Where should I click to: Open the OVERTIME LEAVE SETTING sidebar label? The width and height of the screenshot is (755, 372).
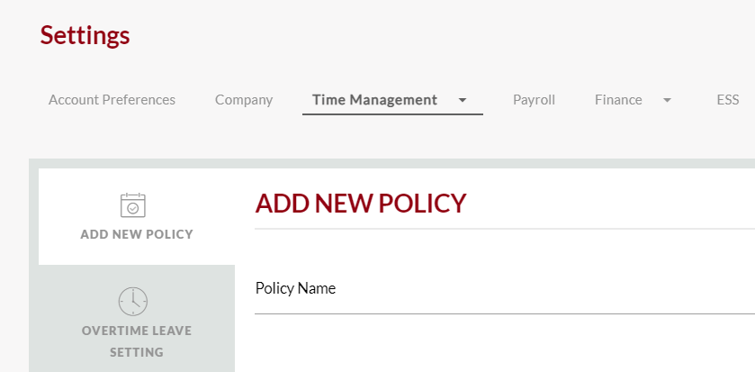pos(137,341)
